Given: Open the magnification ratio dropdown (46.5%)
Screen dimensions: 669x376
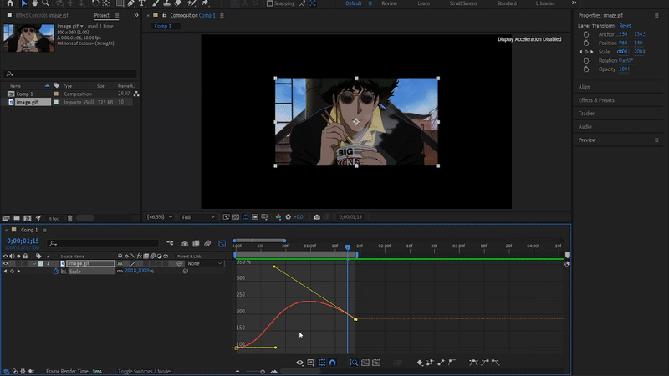Looking at the screenshot, I should 160,217.
